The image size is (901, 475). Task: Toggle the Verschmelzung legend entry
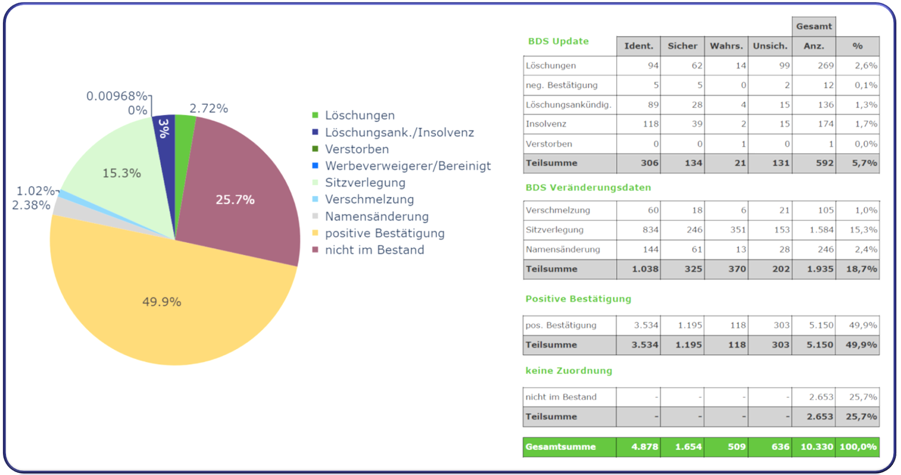tap(369, 199)
